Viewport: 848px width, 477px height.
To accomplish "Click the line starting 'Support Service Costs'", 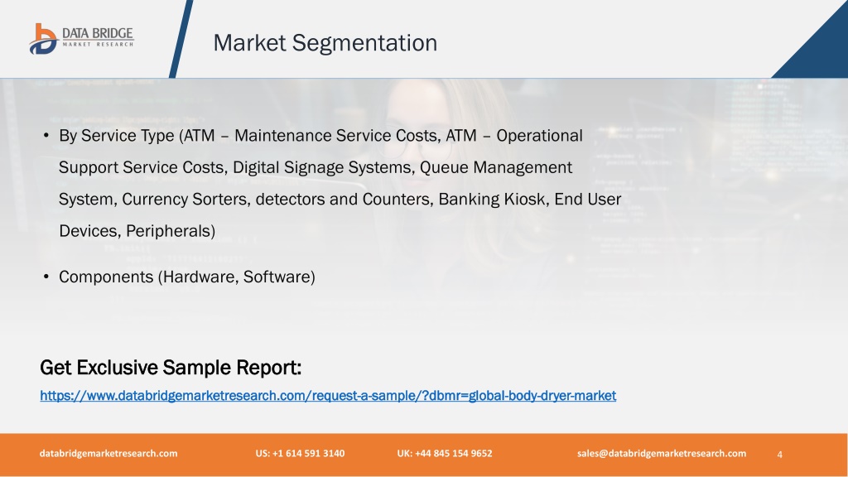I will [316, 167].
